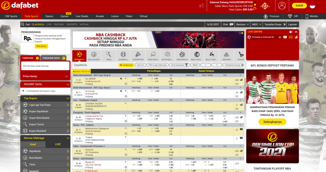Open the country flag language selector
This screenshot has width=326, height=172.
coord(313,6)
